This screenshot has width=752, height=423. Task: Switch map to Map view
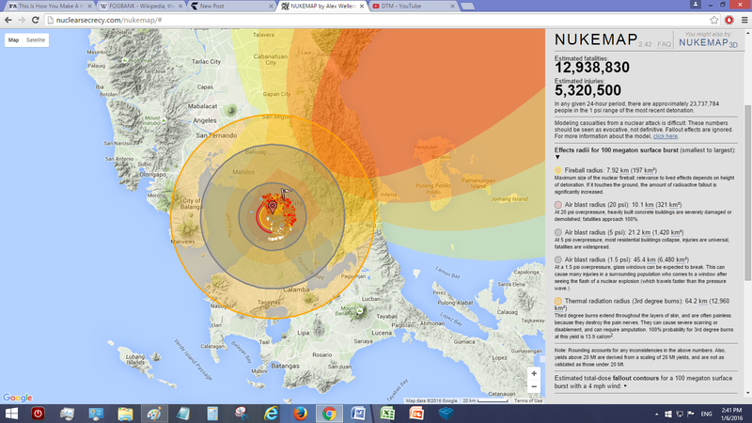[x=13, y=40]
